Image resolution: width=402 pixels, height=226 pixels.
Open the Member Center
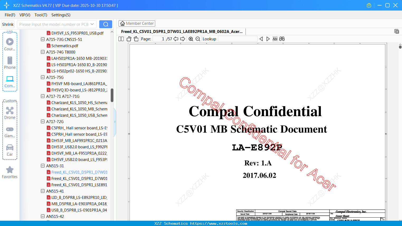tap(137, 23)
